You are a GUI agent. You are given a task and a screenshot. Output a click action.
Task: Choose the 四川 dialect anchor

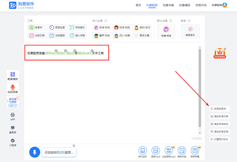[122, 36]
